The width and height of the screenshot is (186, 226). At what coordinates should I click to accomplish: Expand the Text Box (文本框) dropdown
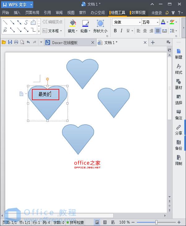tap(61, 31)
